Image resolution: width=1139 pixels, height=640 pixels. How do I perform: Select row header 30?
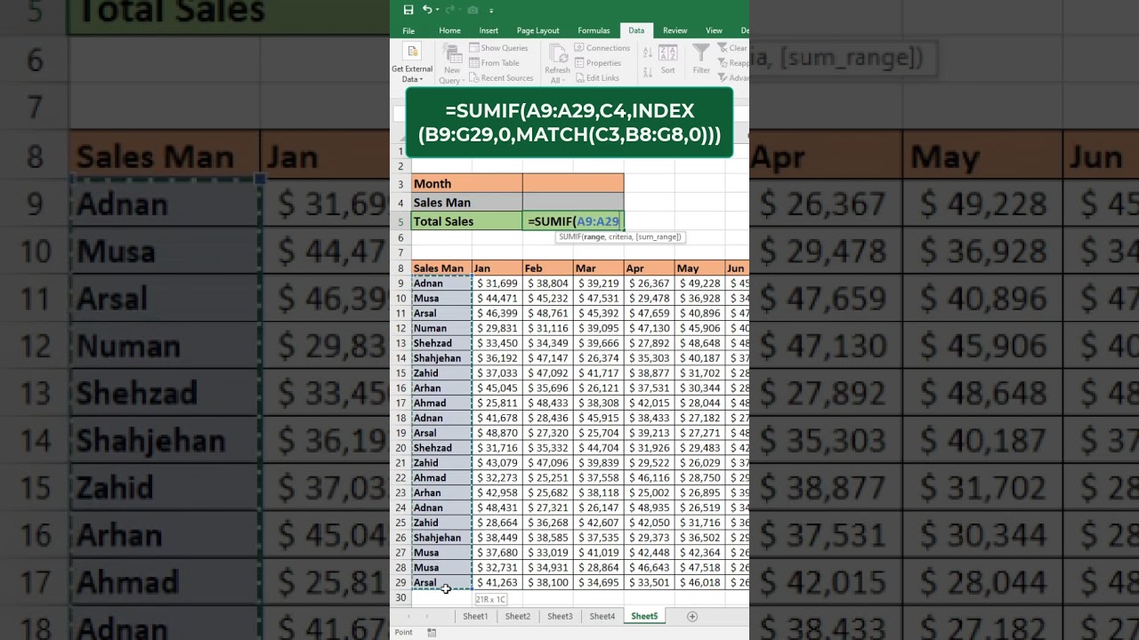[400, 597]
